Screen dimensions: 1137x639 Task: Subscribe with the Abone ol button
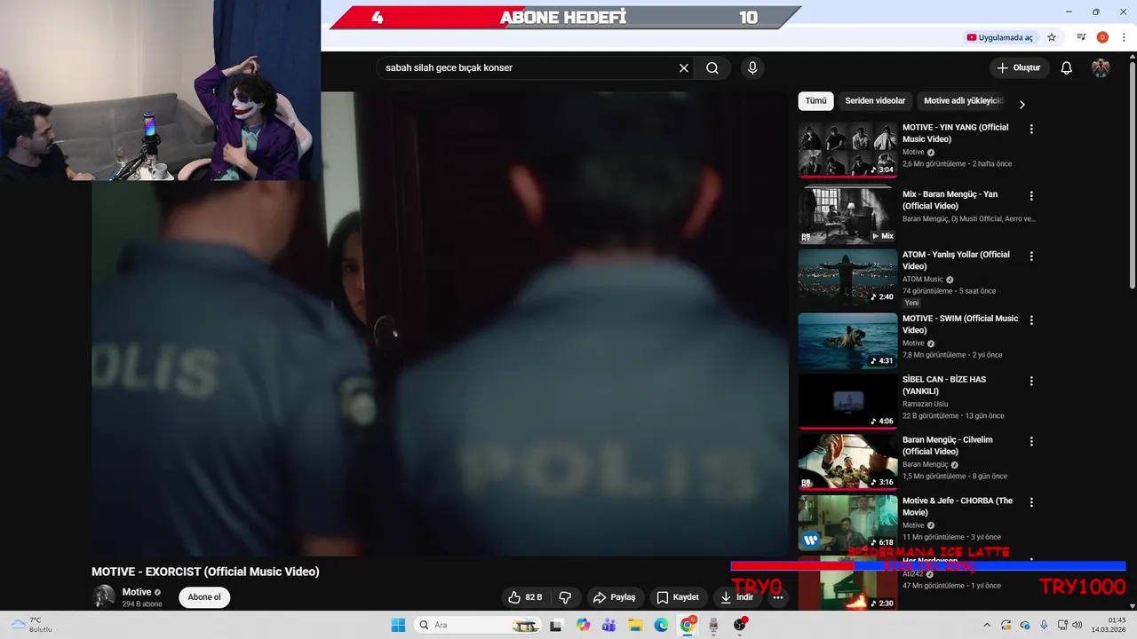(x=204, y=597)
